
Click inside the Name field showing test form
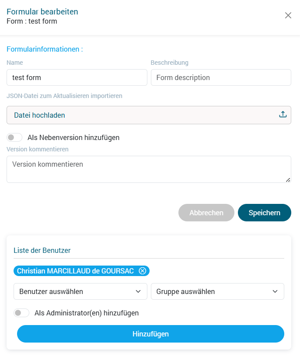pos(77,77)
